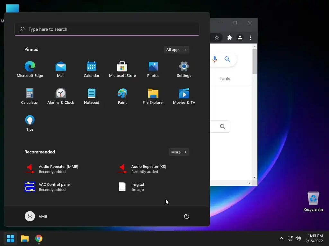Viewport: 329px width, 246px height.
Task: Launch Notepad
Action: pos(92,96)
